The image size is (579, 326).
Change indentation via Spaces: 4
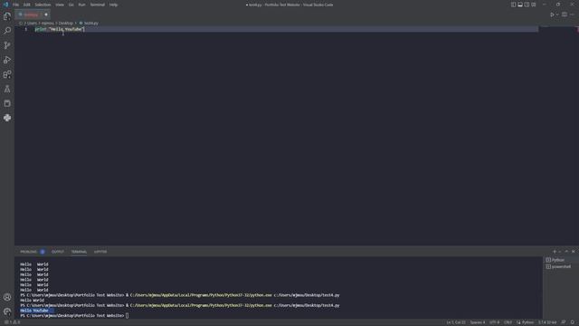(x=478, y=322)
